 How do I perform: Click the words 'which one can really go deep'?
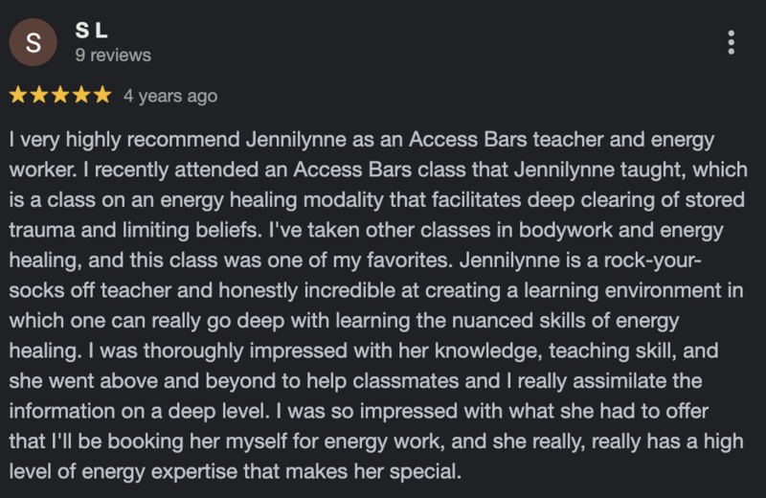[x=146, y=321]
